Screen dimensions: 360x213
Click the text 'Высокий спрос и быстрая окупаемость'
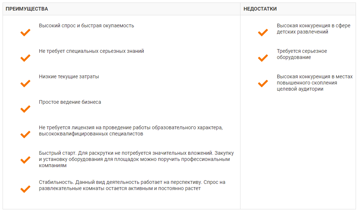(87, 26)
